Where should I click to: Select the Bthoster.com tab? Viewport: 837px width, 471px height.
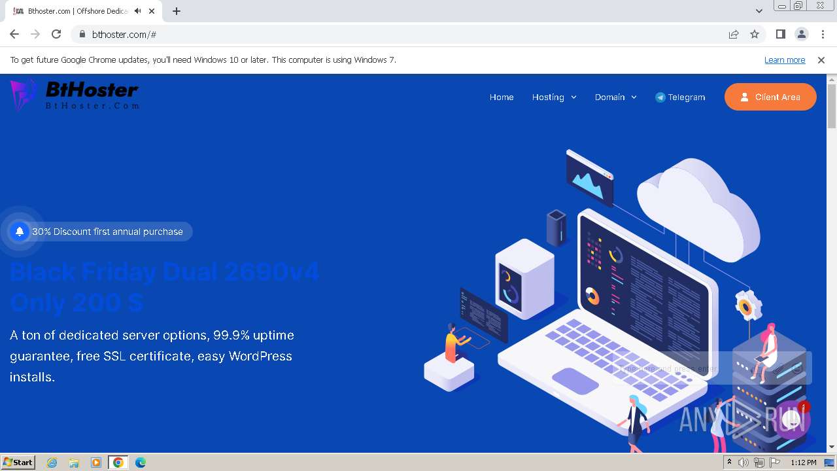[x=83, y=11]
